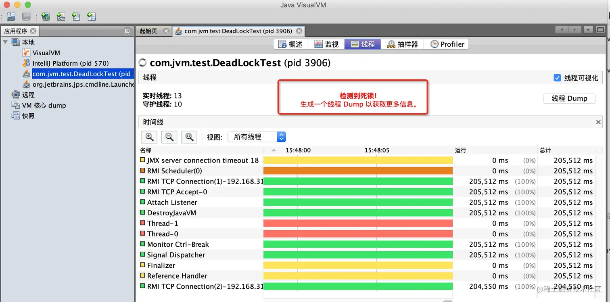The height and width of the screenshot is (302, 610).
Task: Click the 检测到死锁! deadlock warning text
Action: (358, 96)
